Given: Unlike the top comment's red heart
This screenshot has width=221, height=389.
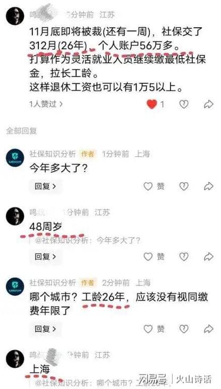Looking at the screenshot, I should click(x=152, y=104).
